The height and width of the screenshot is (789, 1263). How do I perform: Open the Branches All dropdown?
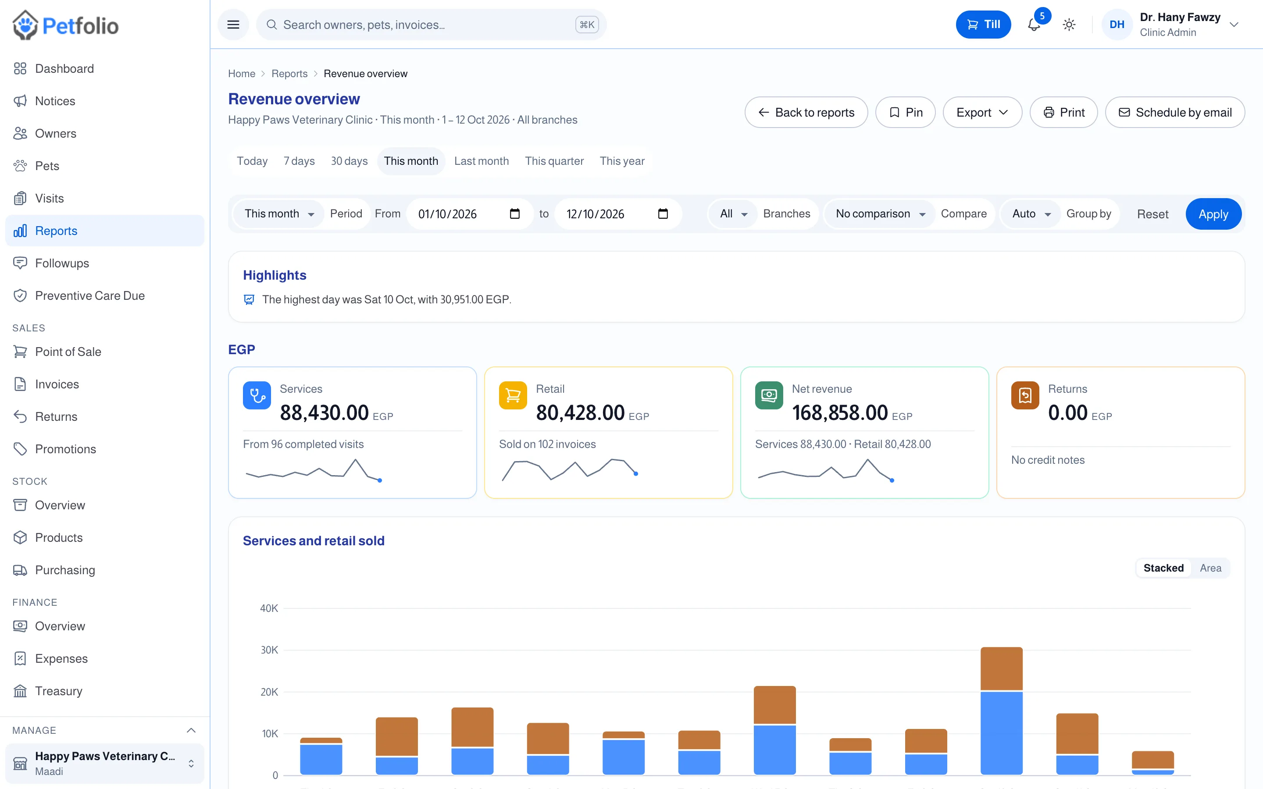click(733, 213)
